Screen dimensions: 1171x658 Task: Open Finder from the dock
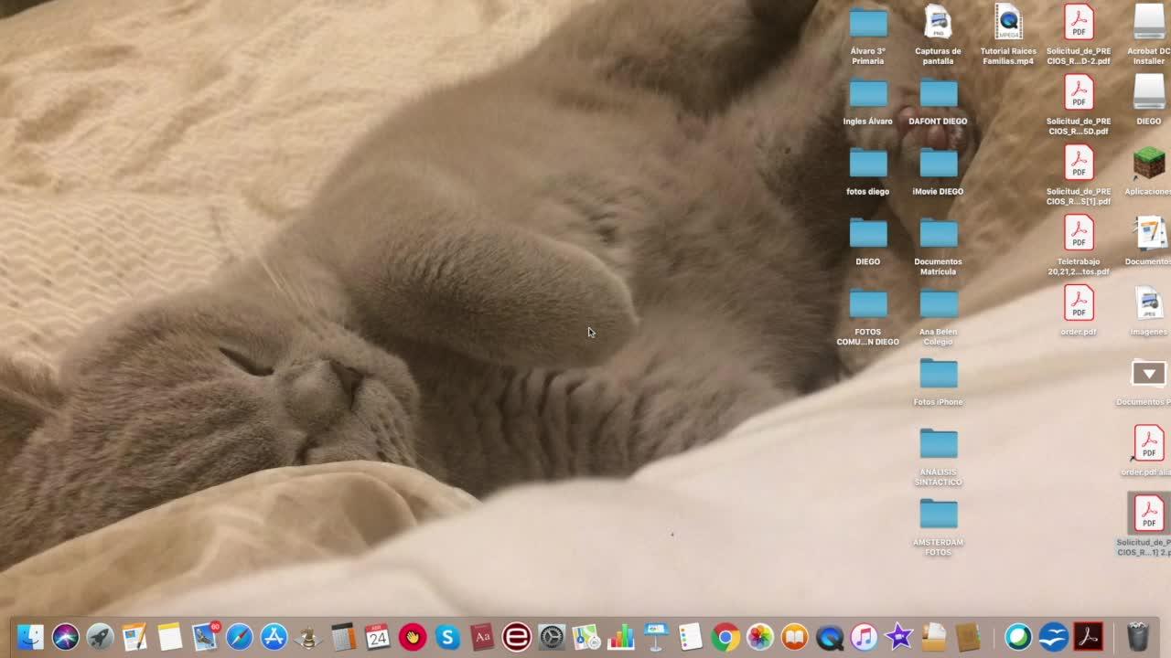tap(30, 636)
